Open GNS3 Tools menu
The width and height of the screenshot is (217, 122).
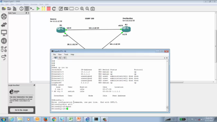pos(41,4)
